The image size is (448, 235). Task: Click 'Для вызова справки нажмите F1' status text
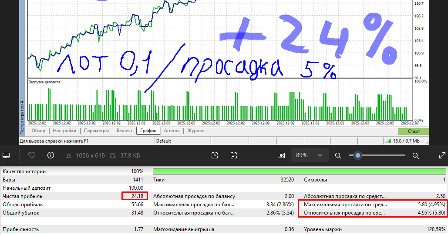[54, 141]
